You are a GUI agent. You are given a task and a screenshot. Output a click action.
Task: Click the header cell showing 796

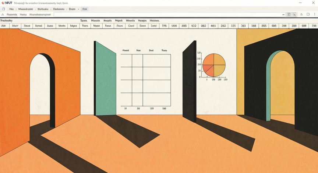point(164,26)
